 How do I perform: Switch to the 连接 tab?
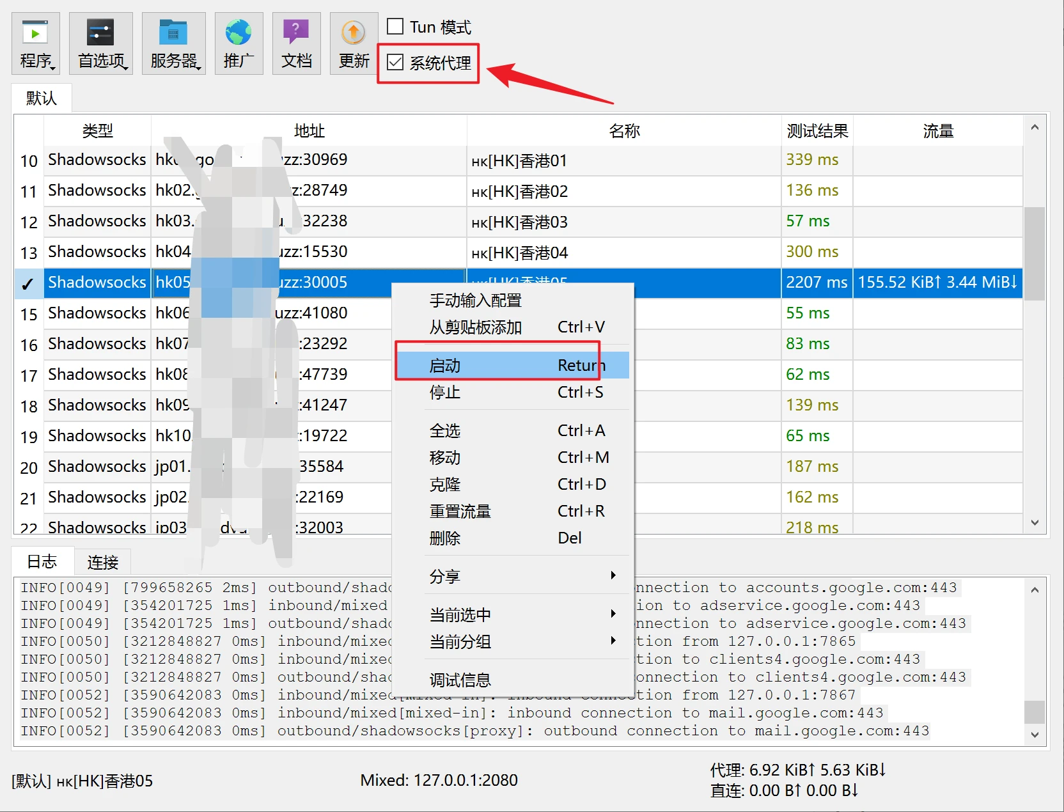tap(103, 562)
